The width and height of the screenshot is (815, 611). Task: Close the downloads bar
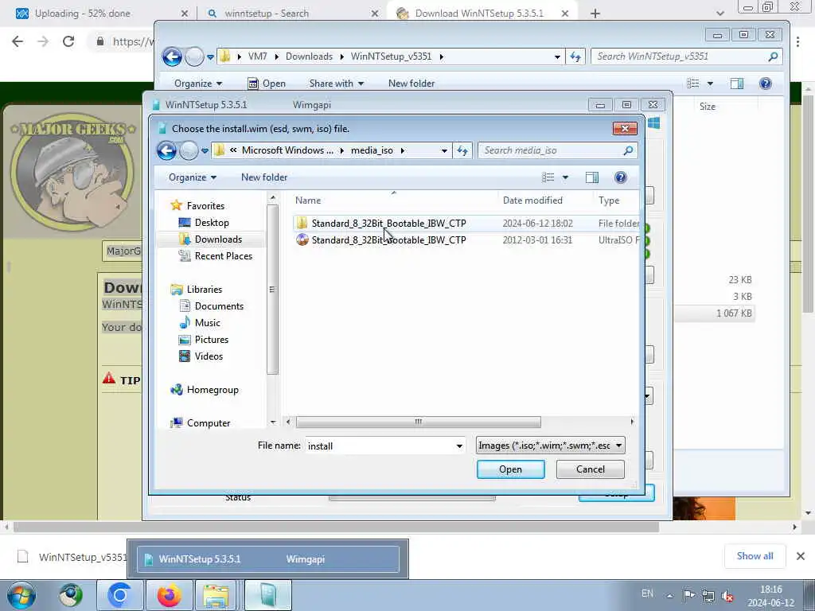pyautogui.click(x=801, y=556)
